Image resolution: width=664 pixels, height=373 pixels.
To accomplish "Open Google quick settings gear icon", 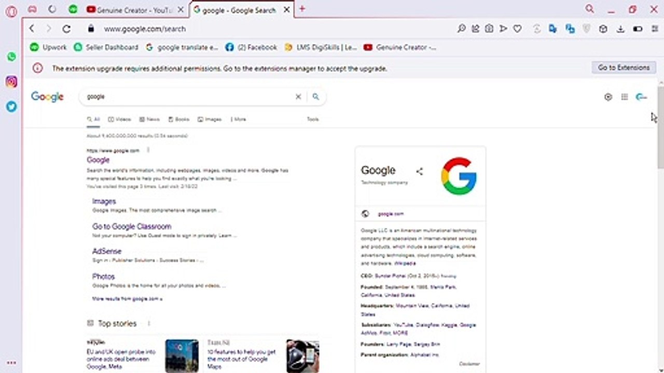I will click(608, 97).
